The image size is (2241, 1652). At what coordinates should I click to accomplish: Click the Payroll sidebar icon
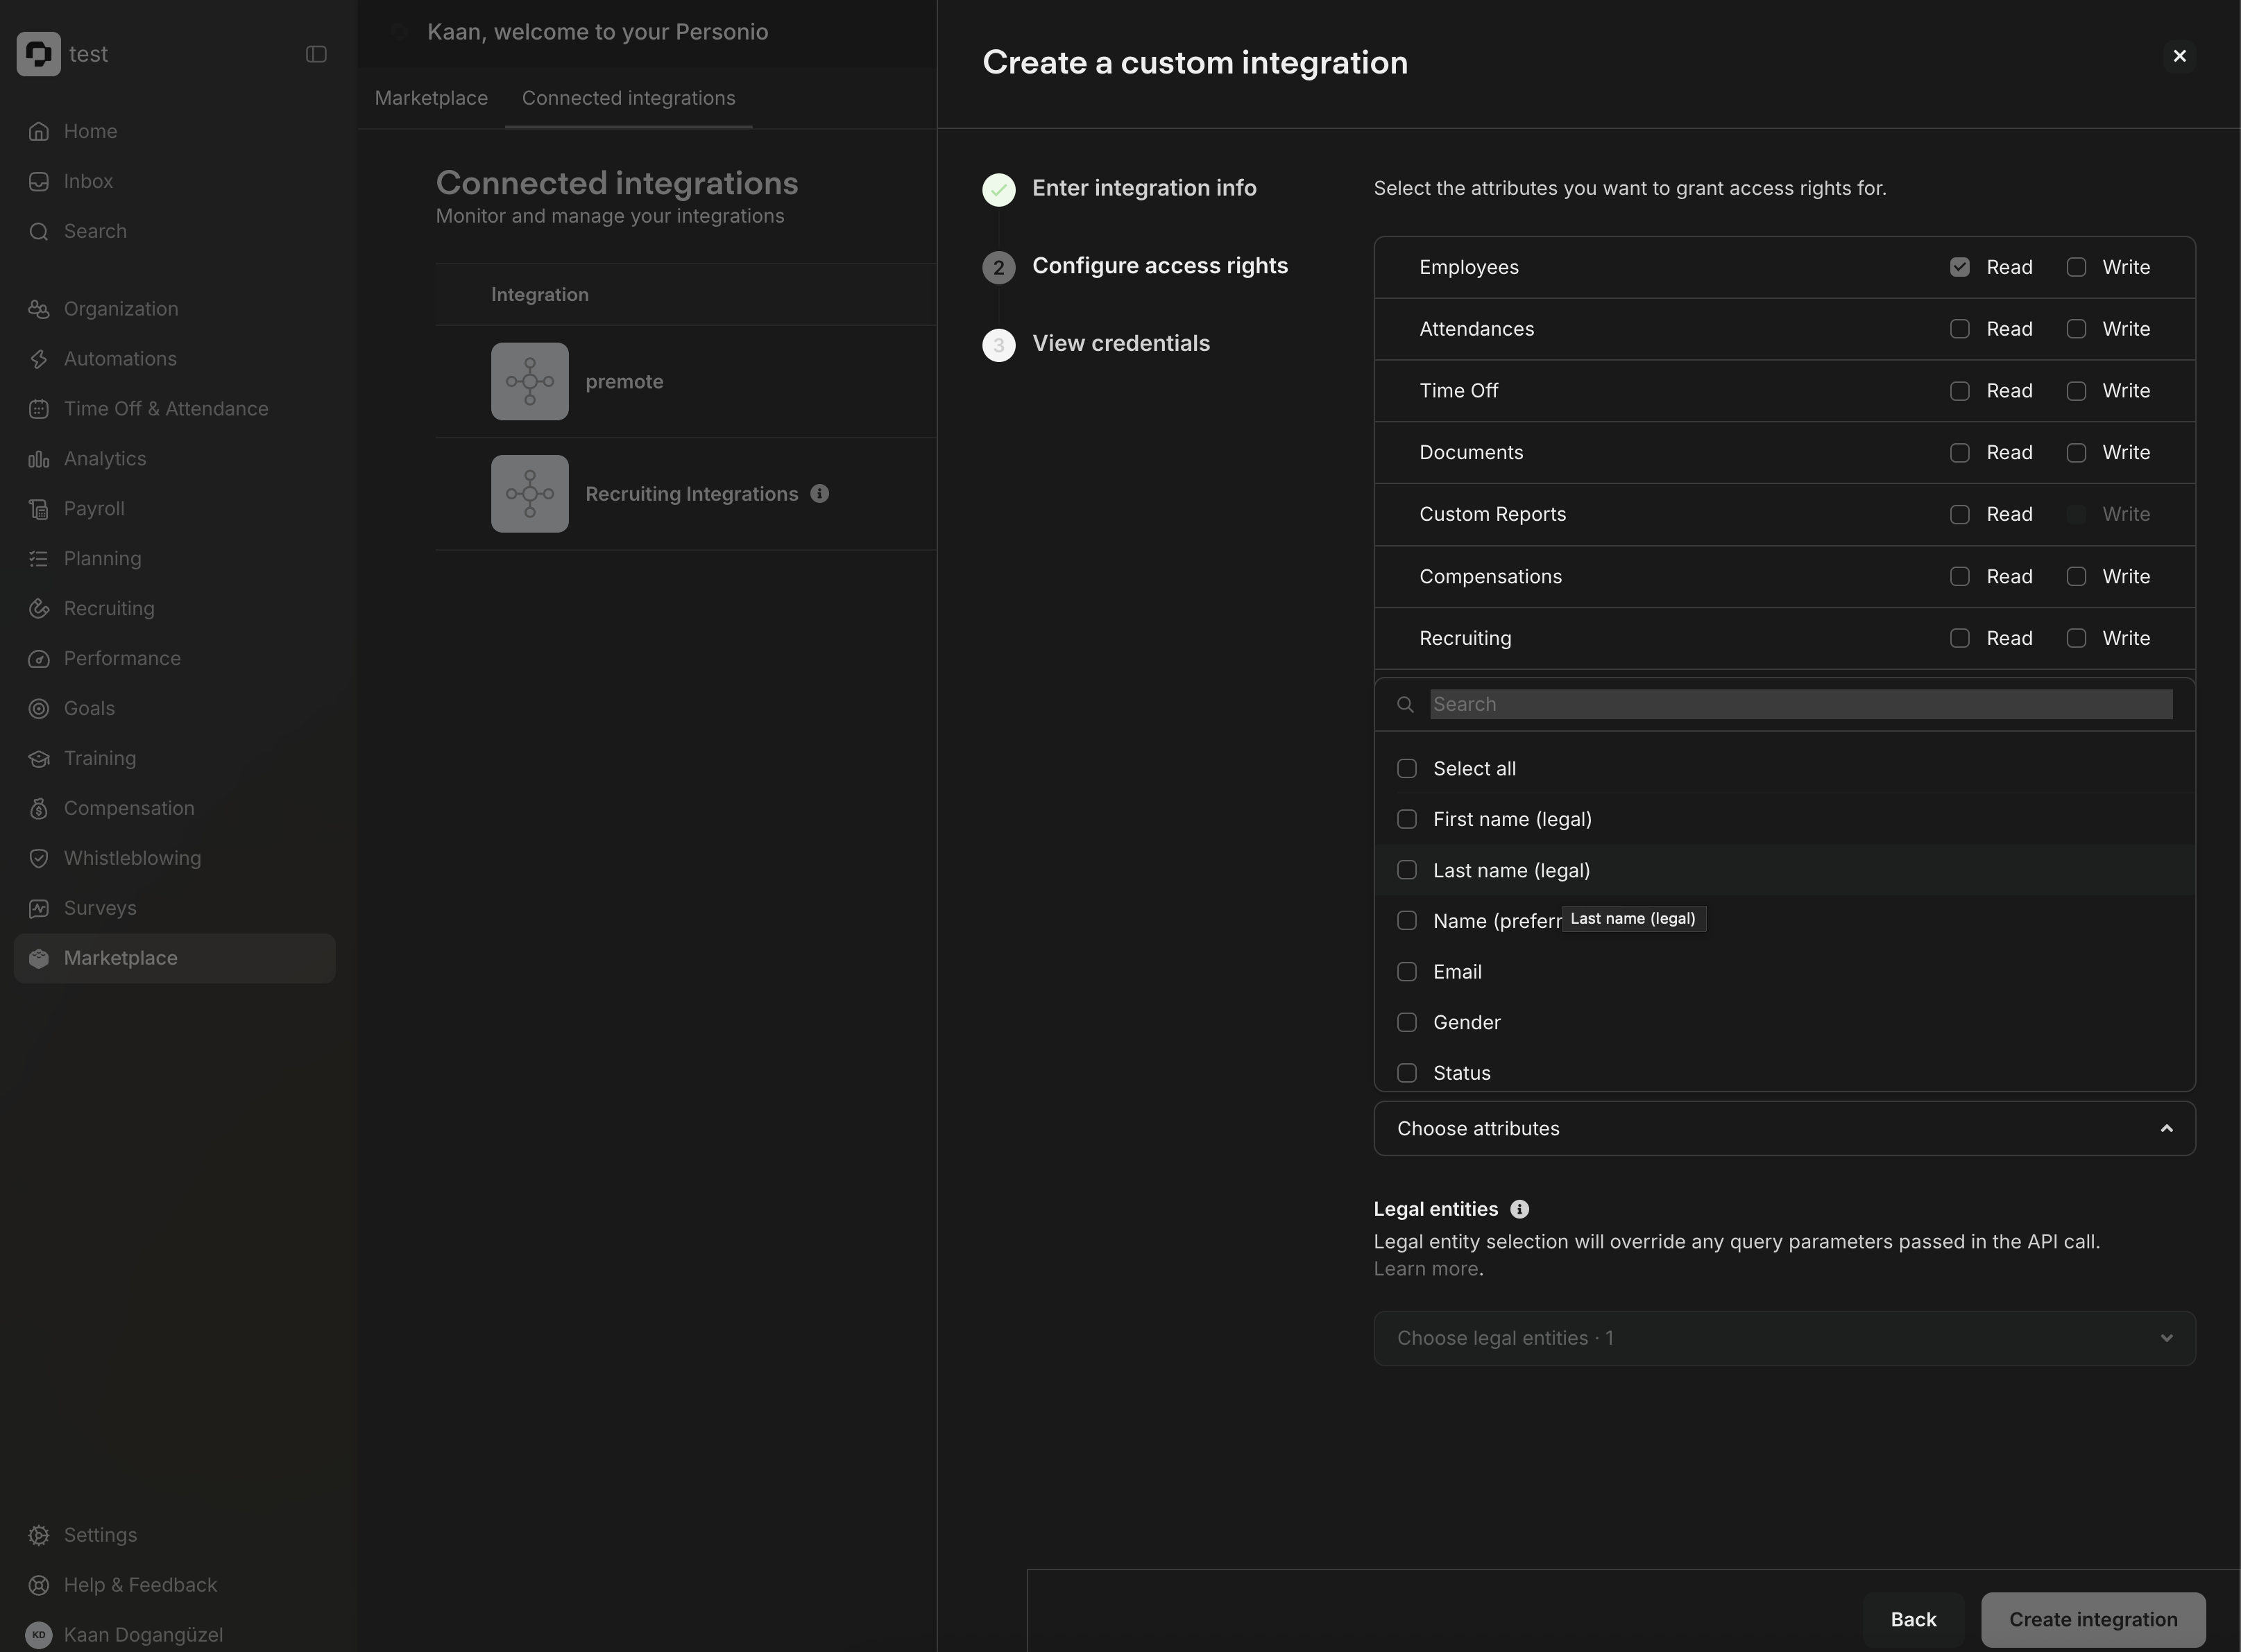[x=39, y=509]
